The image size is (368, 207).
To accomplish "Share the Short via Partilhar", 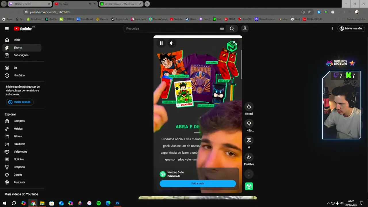I will coord(249,157).
